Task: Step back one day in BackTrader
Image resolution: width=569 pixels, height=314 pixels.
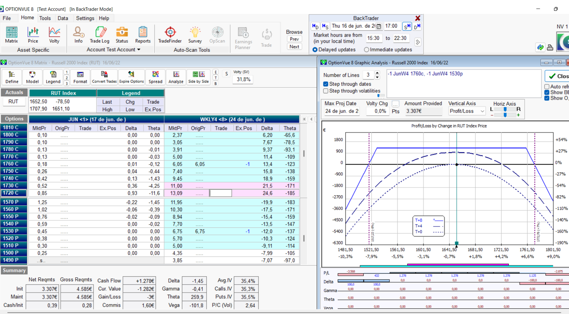Action: [315, 26]
